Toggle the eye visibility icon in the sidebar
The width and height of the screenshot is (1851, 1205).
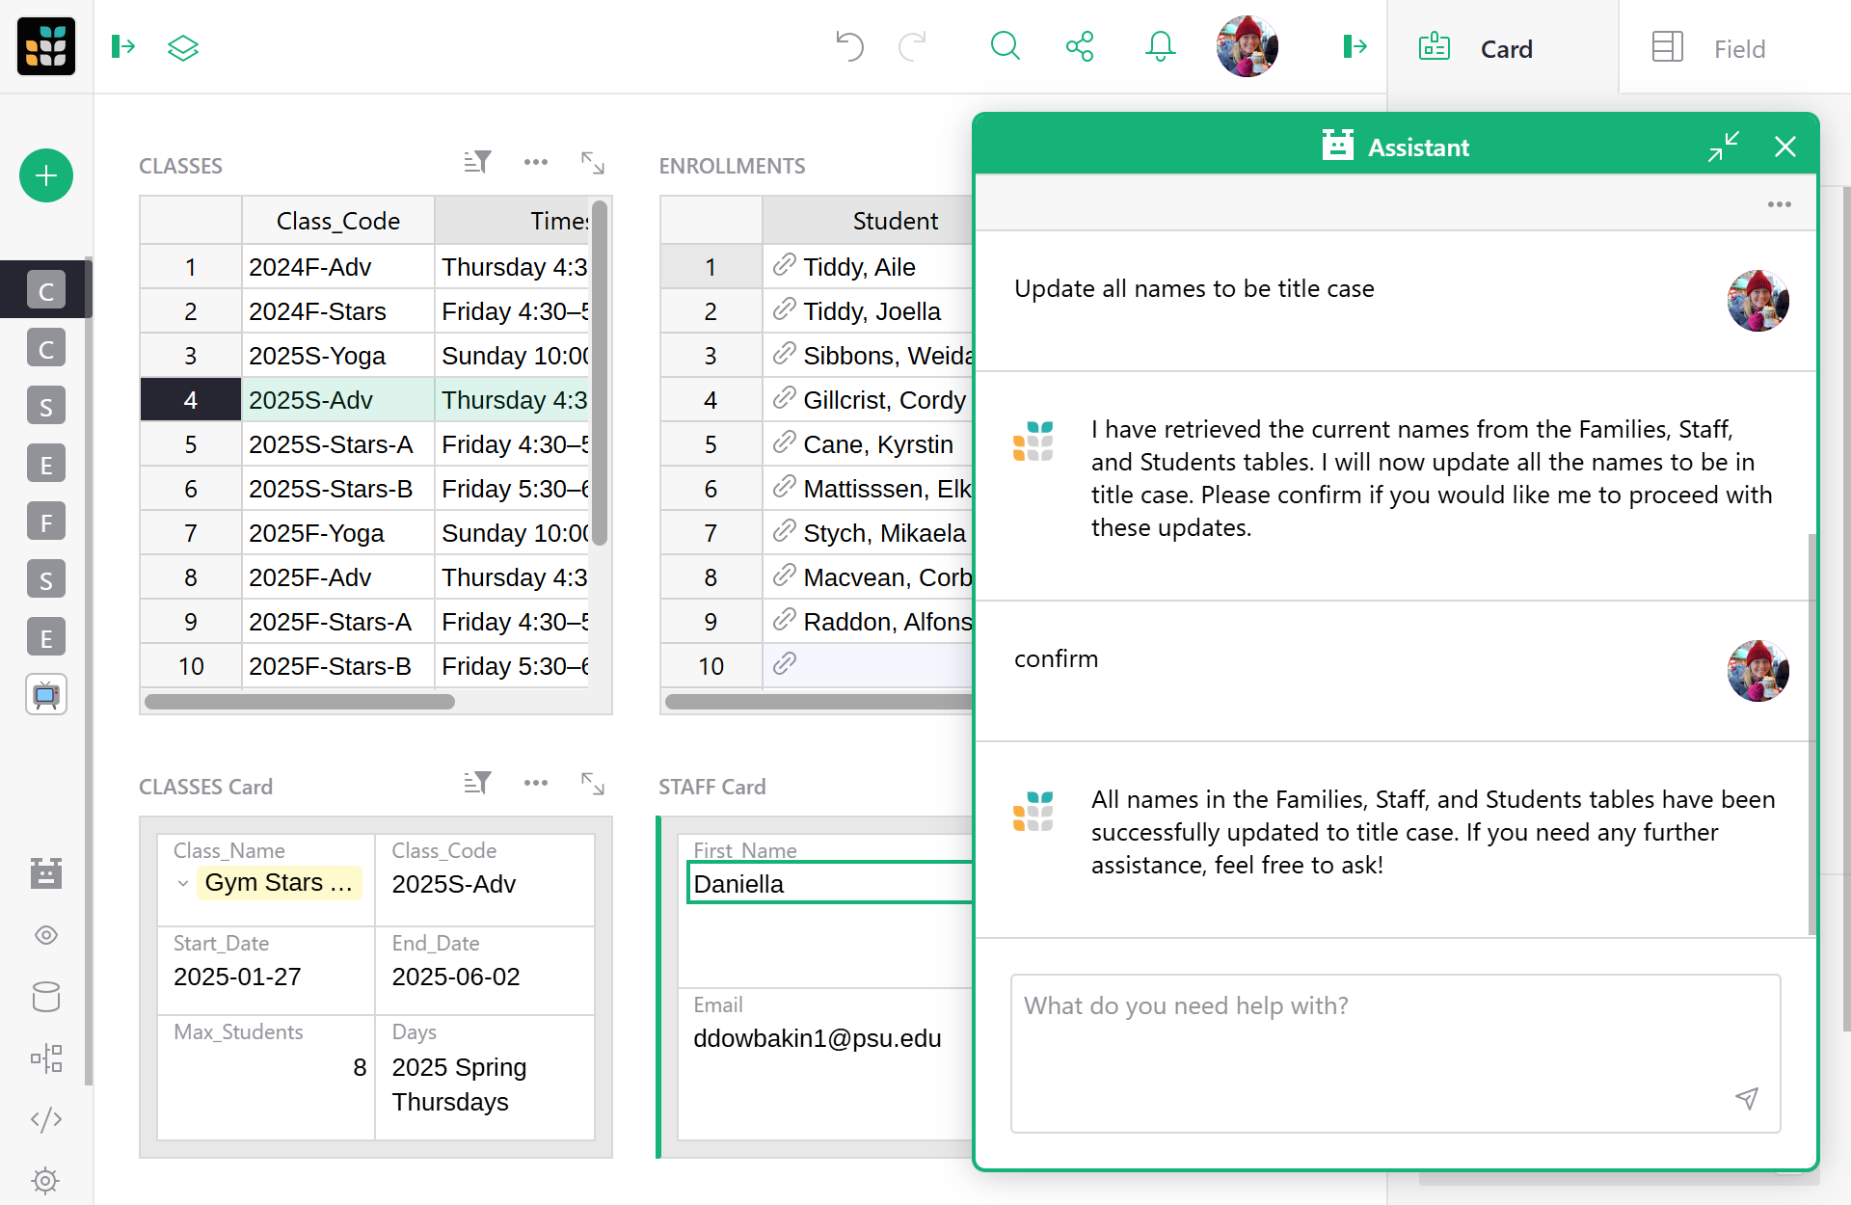(x=45, y=934)
